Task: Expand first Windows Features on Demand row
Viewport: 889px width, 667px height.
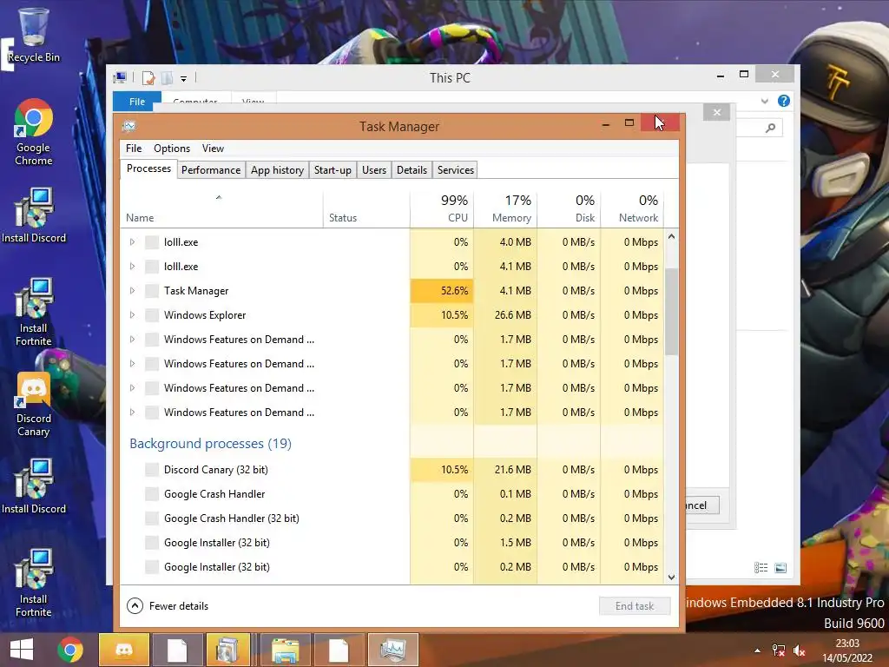Action: point(132,340)
